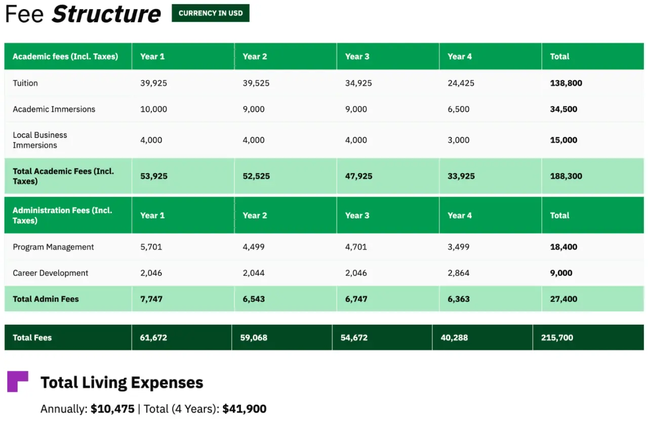
Task: Click the Program Management row label
Action: coord(54,247)
